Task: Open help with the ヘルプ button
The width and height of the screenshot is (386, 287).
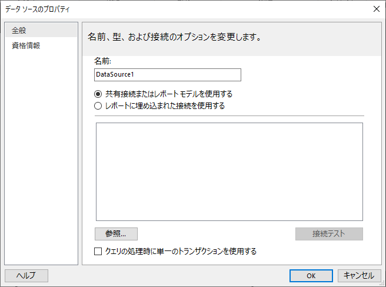Action: (26, 275)
